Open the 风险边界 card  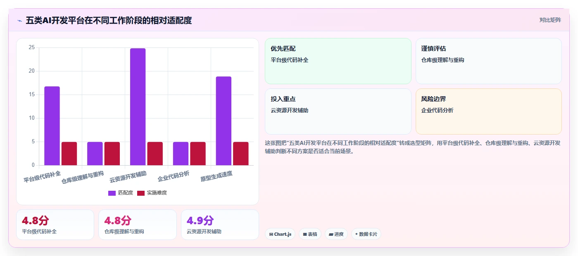click(488, 111)
